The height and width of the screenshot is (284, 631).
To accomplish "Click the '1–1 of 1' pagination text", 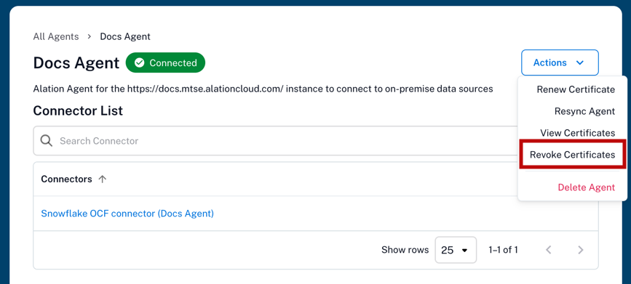I will point(503,250).
